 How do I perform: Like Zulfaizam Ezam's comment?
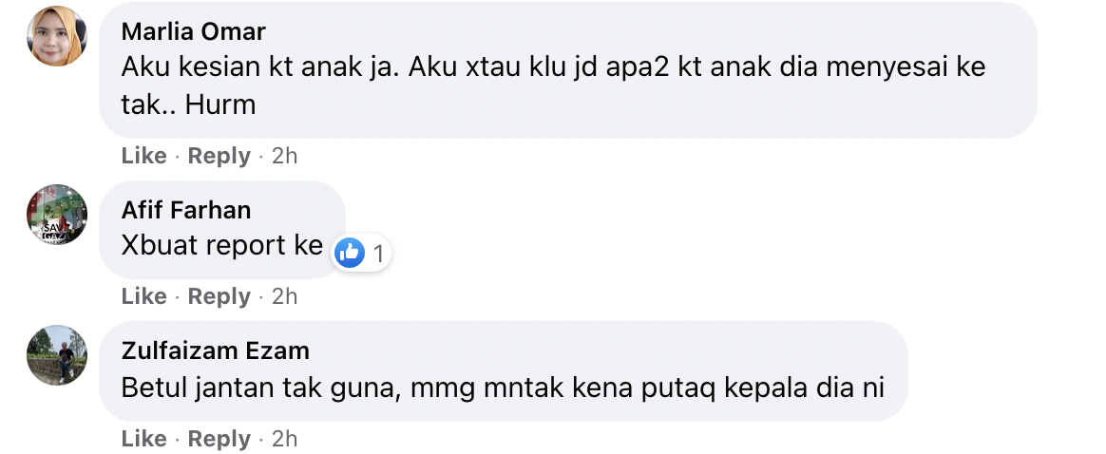[143, 439]
